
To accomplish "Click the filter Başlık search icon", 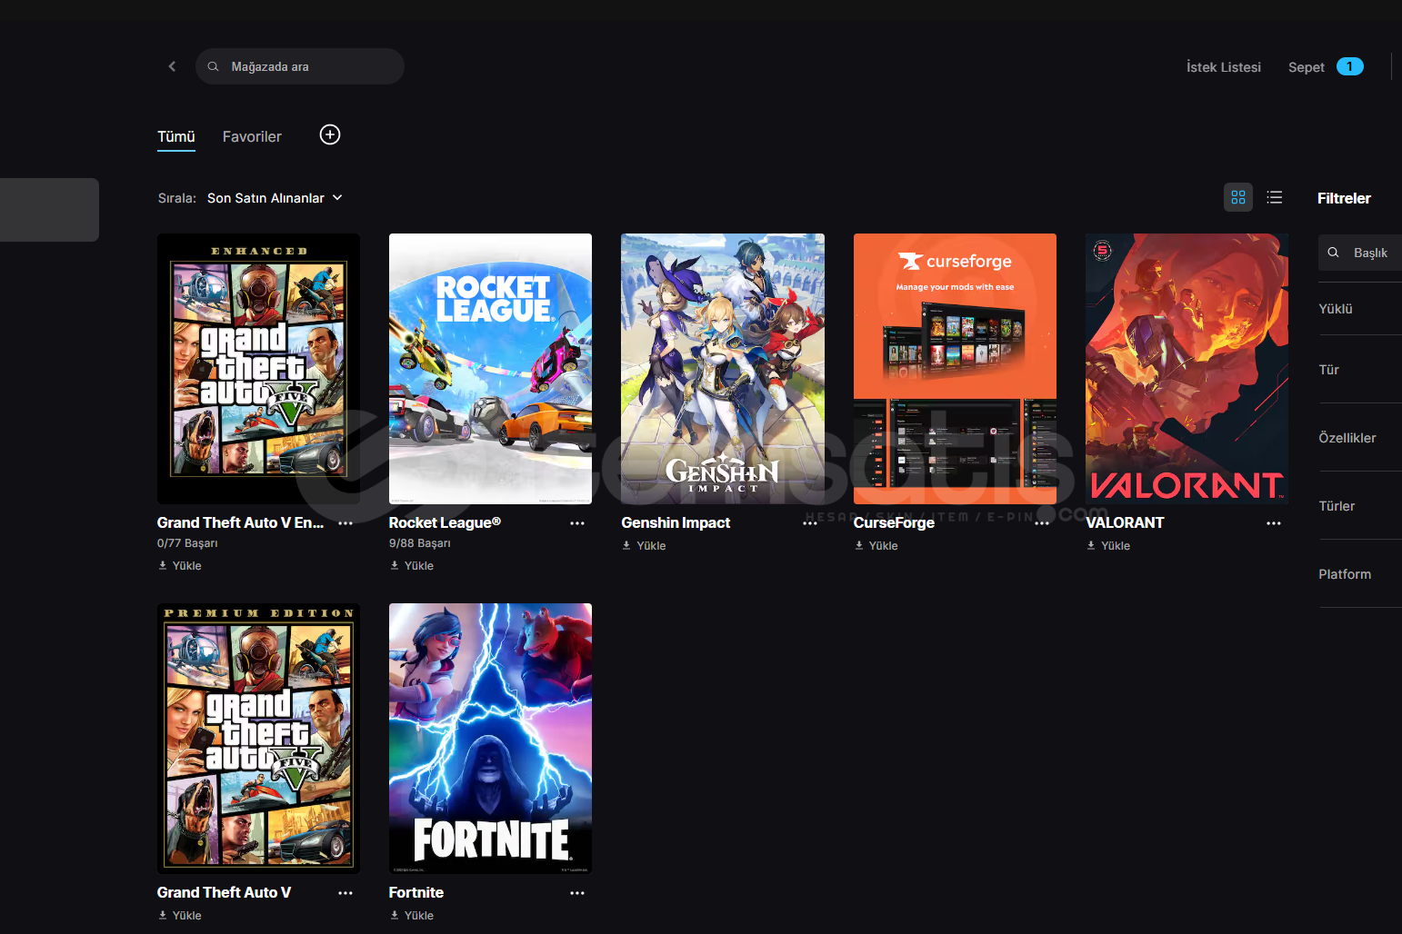I will pos(1333,253).
